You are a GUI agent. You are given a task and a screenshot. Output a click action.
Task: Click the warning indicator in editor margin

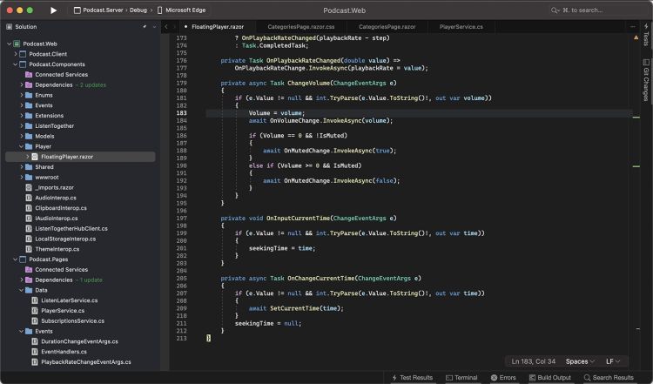[636, 38]
